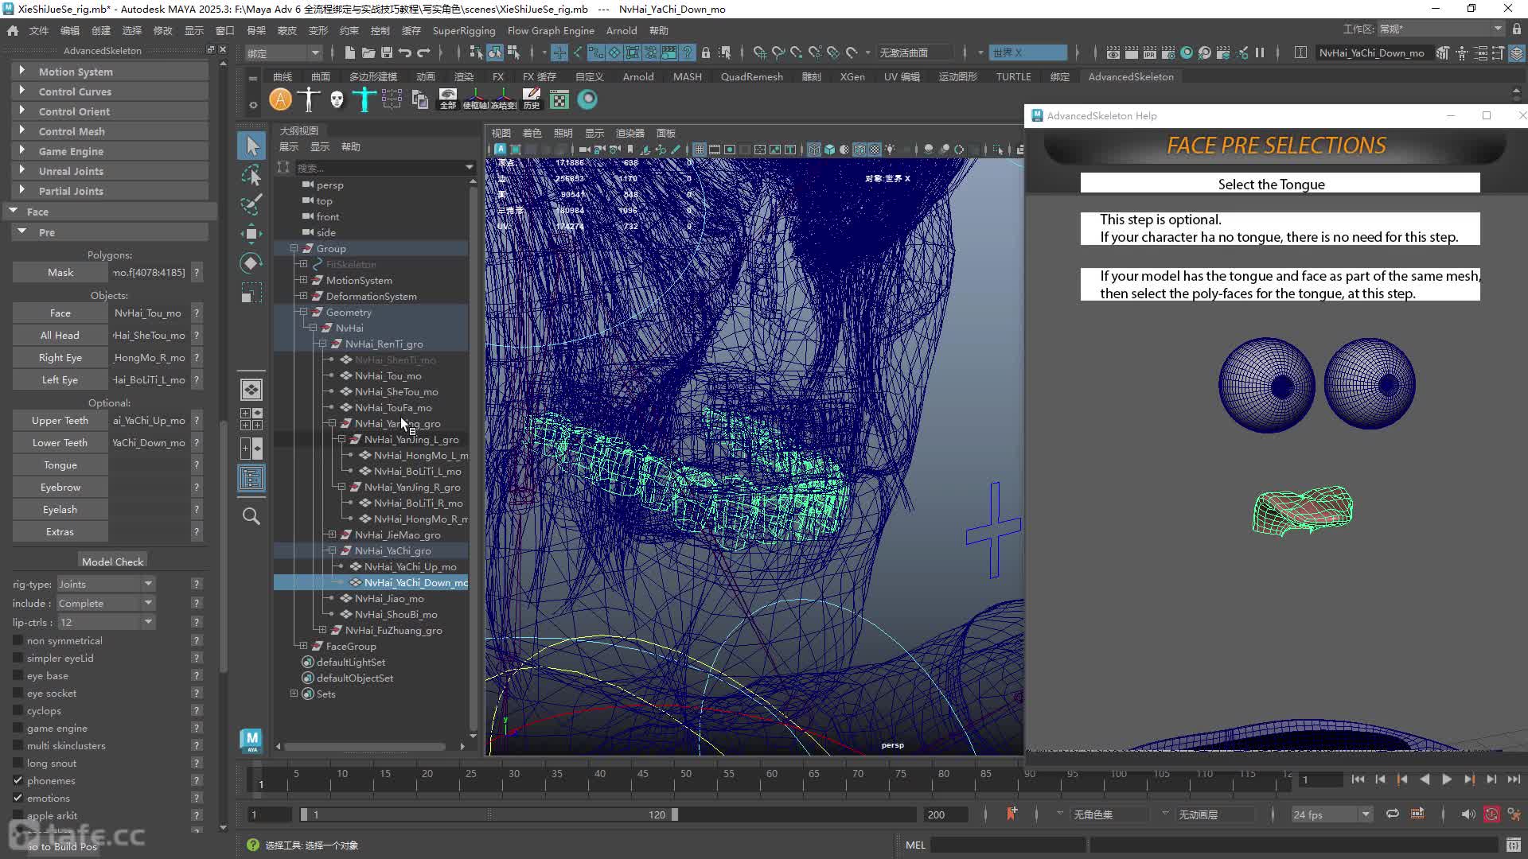This screenshot has width=1528, height=859.
Task: Select the arrow Select tool in toolbox
Action: (252, 146)
